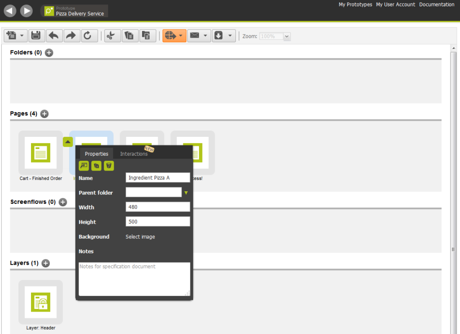Add a new layer with plus icon

[x=45, y=263]
